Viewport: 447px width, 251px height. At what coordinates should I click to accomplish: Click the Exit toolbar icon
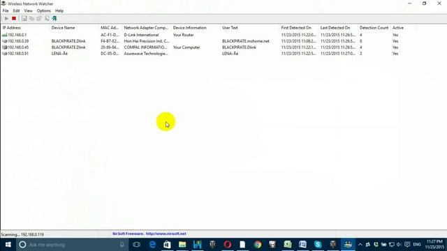(x=54, y=19)
